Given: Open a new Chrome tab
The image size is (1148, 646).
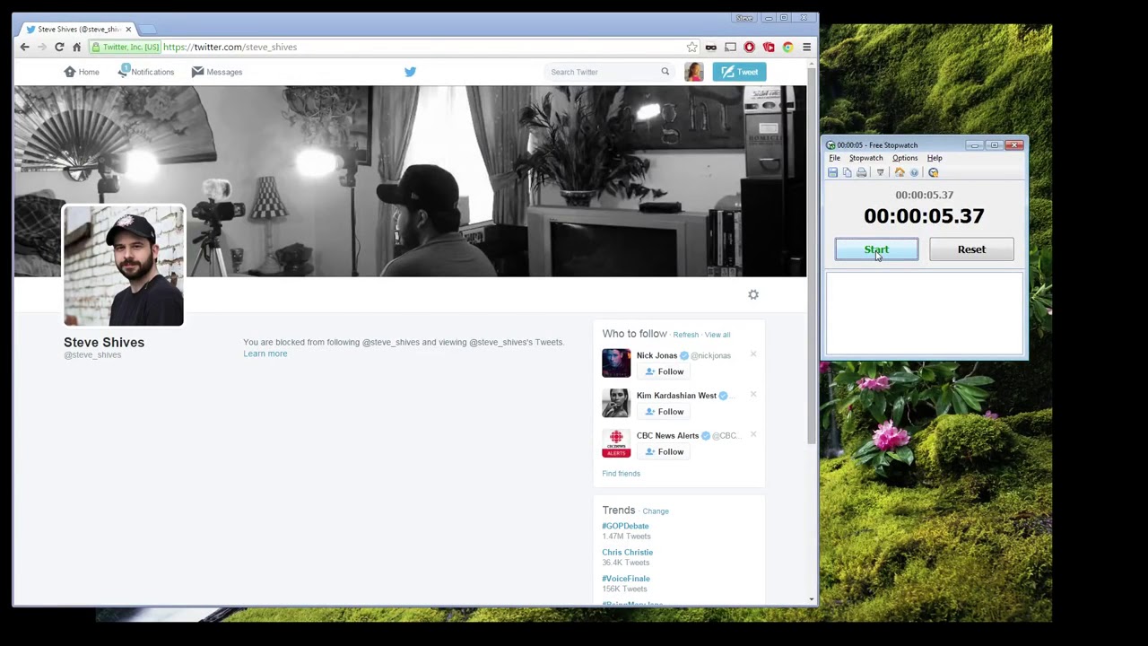Looking at the screenshot, I should (149, 30).
